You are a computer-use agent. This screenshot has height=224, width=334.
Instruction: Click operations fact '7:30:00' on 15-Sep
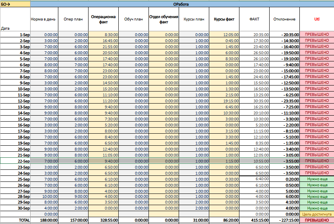pos(103,119)
